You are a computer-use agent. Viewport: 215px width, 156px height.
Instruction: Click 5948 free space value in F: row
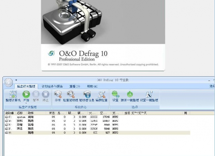pos(107,129)
